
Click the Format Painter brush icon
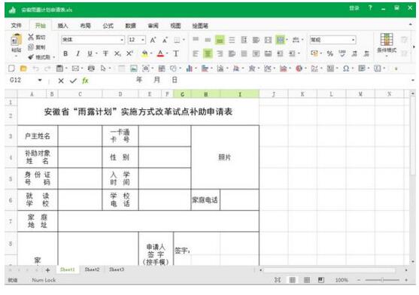[x=31, y=57]
